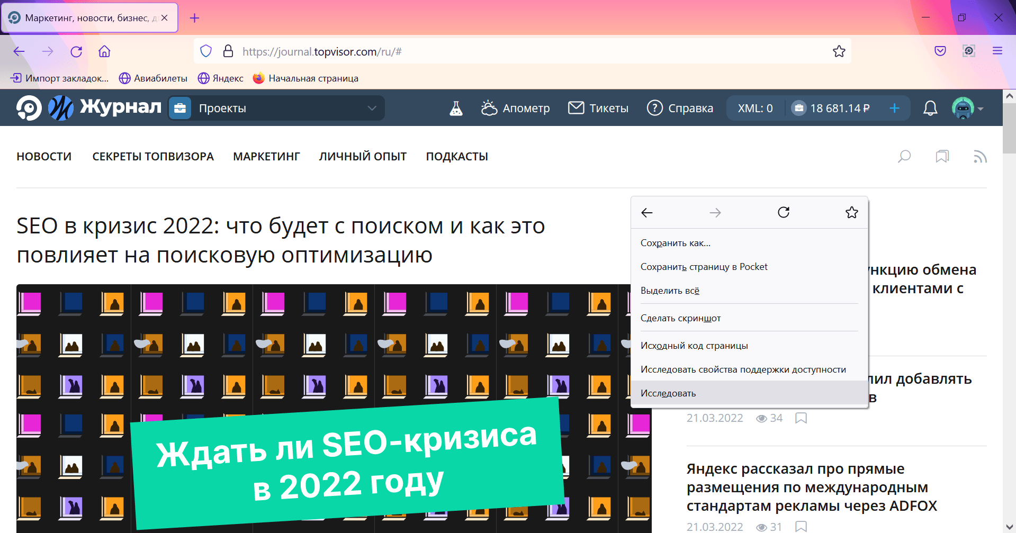Click the 18 681.14 ₽ balance
Image resolution: width=1016 pixels, height=533 pixels.
[831, 108]
